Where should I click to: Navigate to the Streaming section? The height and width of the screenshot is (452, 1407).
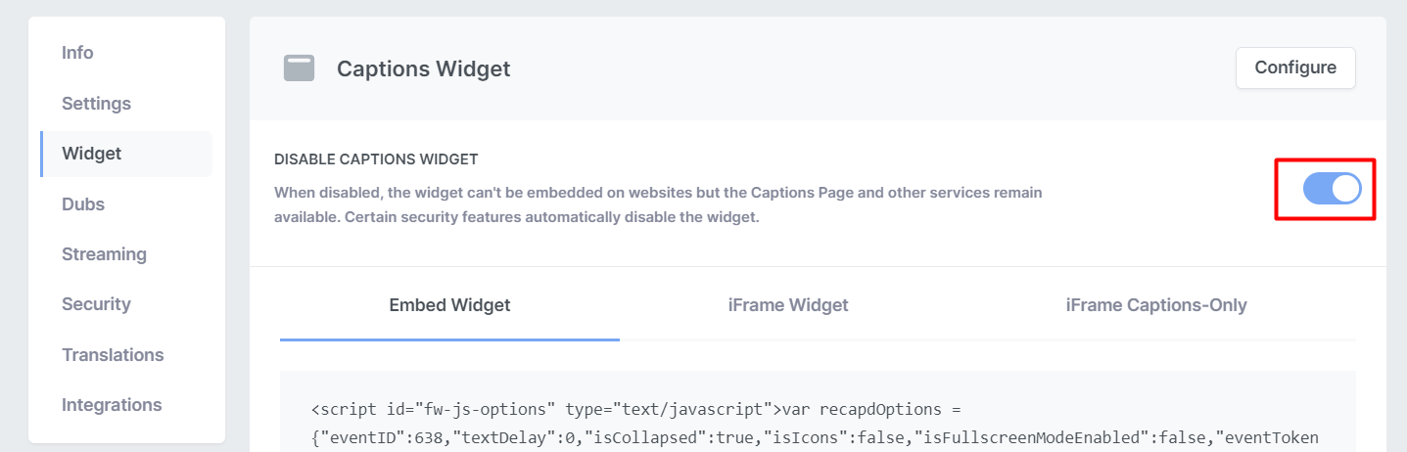click(x=104, y=254)
